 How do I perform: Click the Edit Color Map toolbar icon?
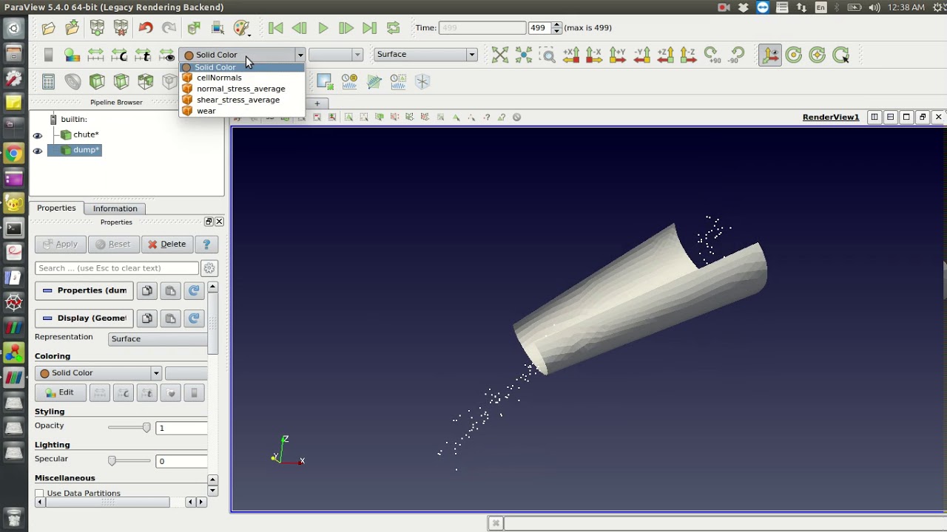pos(72,55)
